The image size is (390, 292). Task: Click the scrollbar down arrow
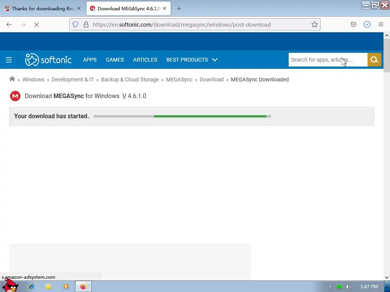pos(387,277)
